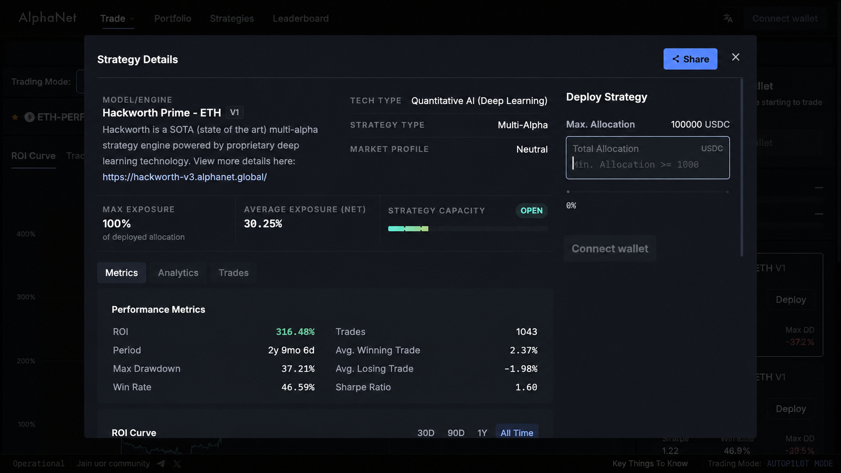The width and height of the screenshot is (841, 473).
Task: Click the ETH coin icon beside ETH-PERP
Action: pos(29,117)
